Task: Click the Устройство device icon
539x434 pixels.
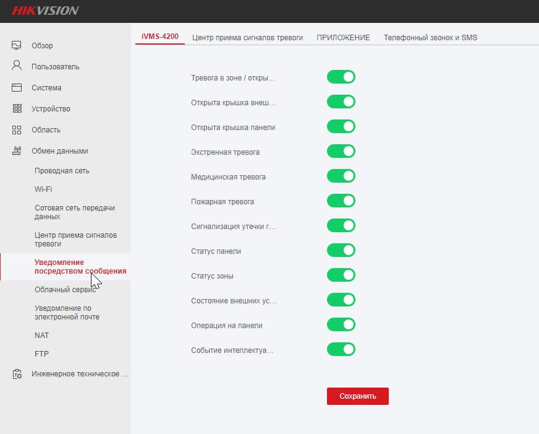Action: 17,108
